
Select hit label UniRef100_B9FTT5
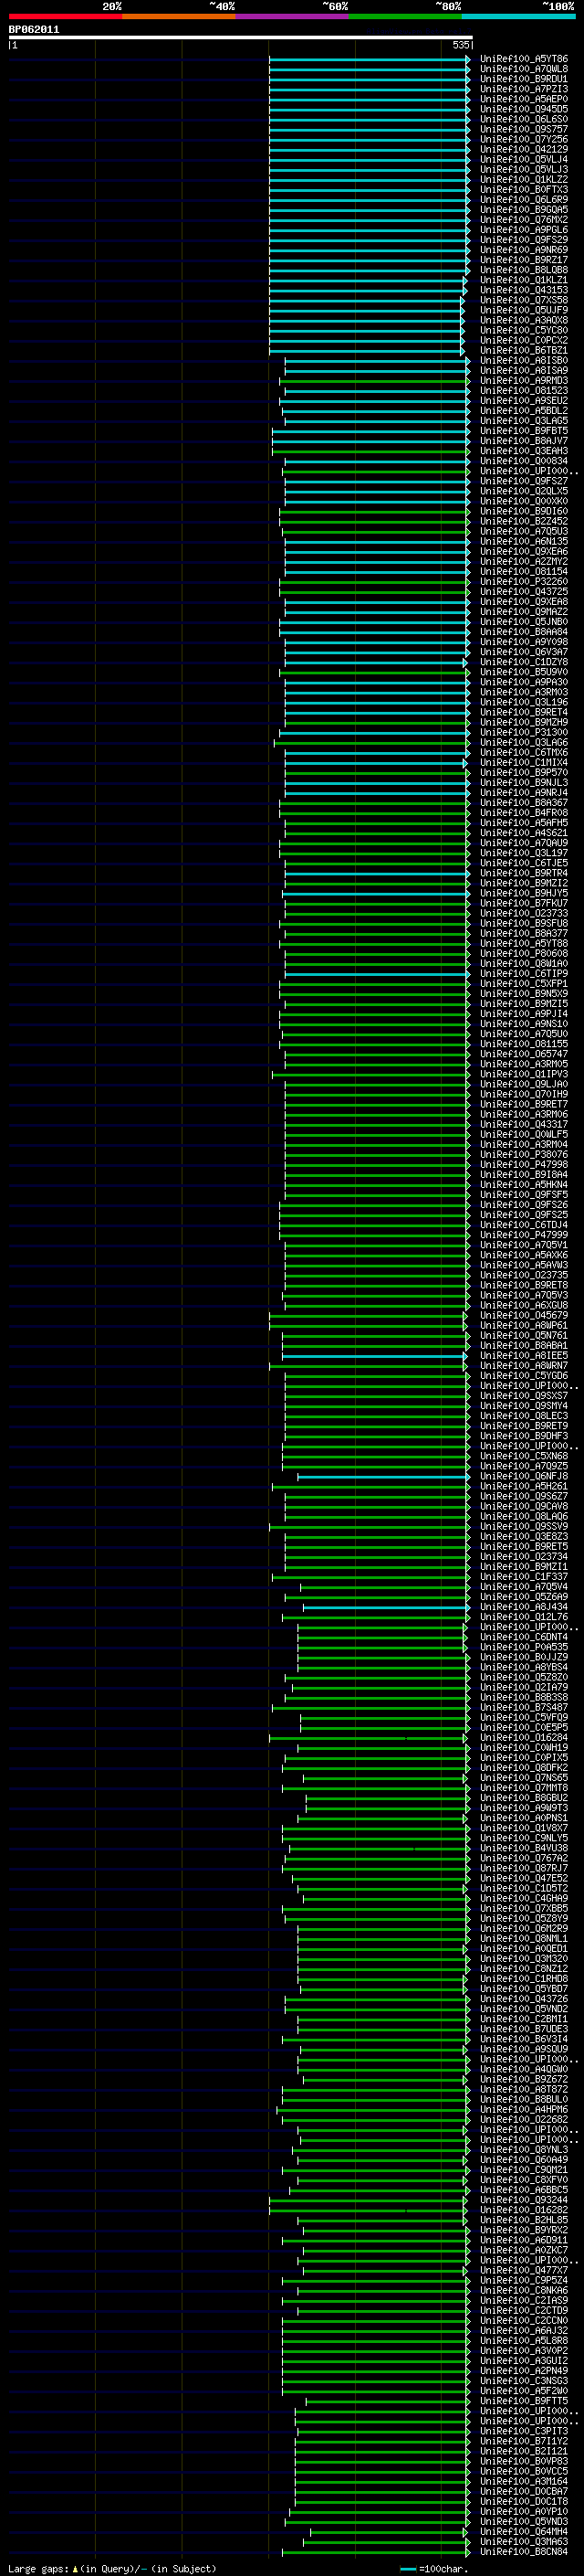[x=524, y=2401]
